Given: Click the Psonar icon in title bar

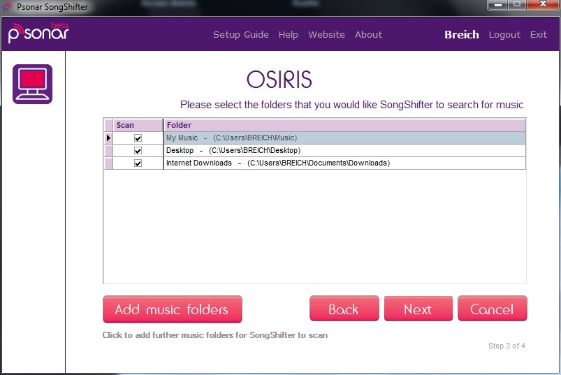Looking at the screenshot, I should coord(8,7).
